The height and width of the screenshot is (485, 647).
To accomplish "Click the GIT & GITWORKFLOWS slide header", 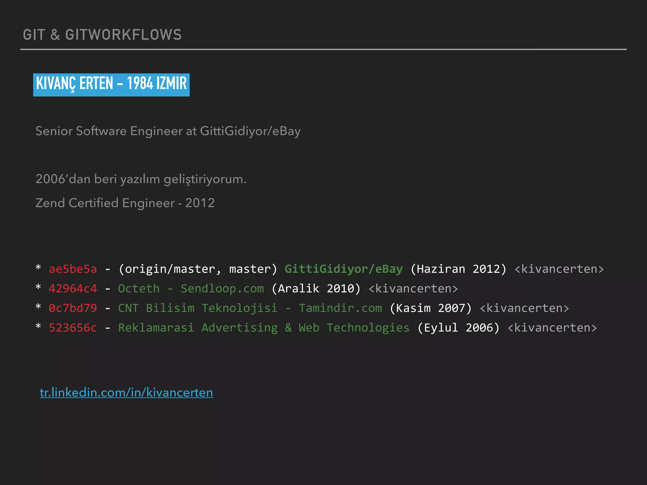I will click(102, 35).
